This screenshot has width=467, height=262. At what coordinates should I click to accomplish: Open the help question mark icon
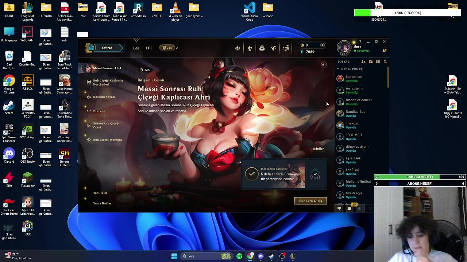(x=360, y=42)
